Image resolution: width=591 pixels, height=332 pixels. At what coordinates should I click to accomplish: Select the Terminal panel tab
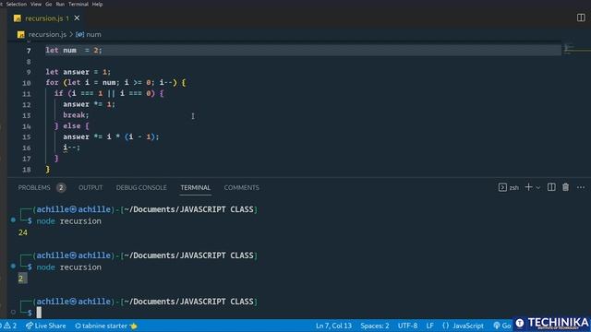195,187
